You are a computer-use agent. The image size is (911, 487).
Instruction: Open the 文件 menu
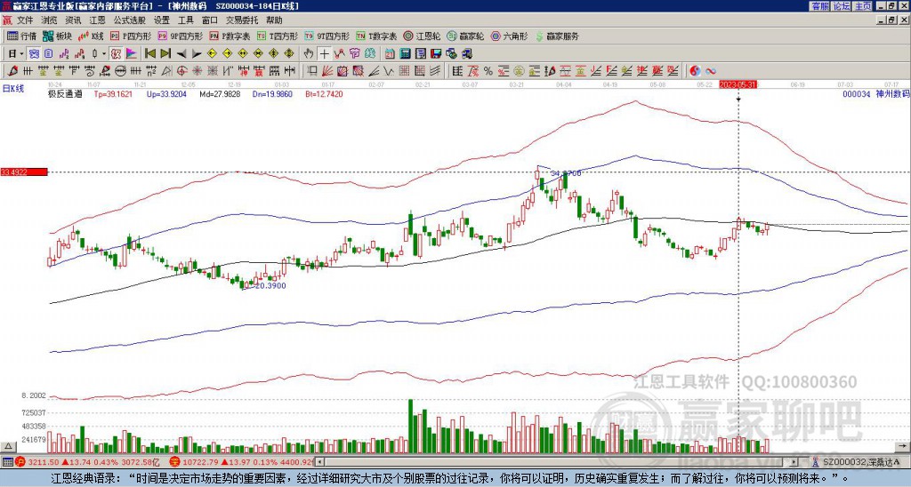(x=25, y=20)
